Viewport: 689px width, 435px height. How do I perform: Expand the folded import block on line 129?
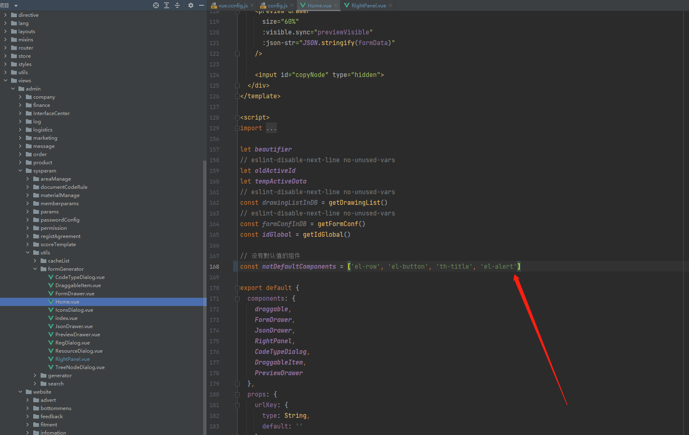click(237, 128)
